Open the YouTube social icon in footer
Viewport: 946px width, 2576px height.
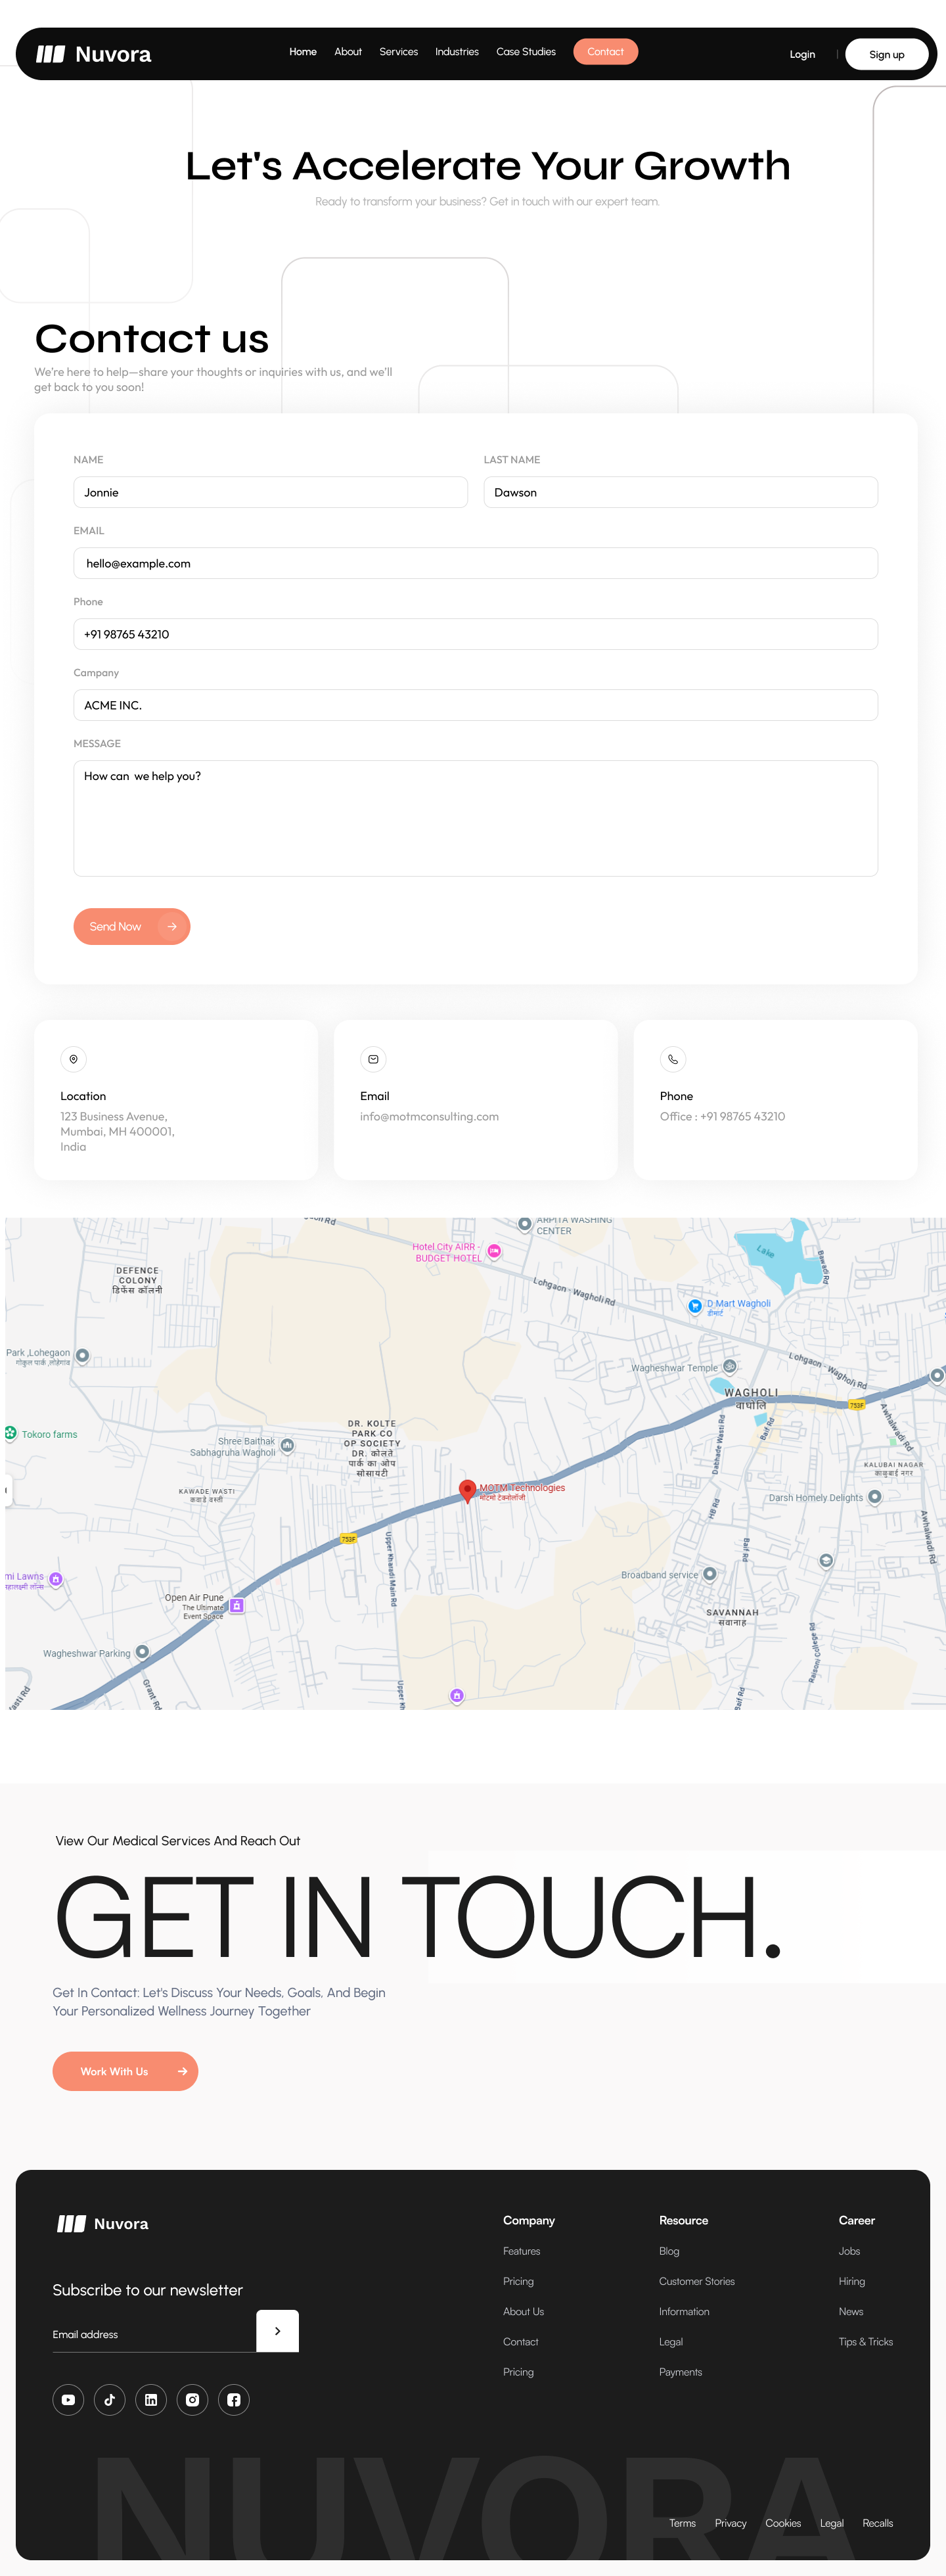[68, 2399]
